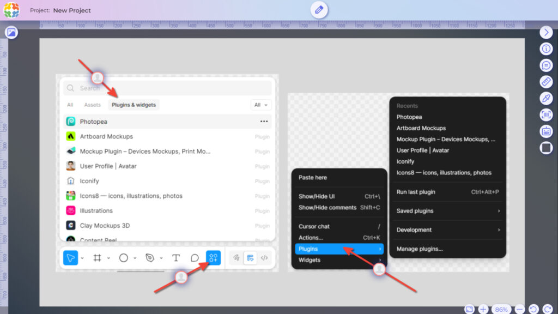This screenshot has height=314, width=558.
Task: Click the Iconify plugin icon in list
Action: [x=71, y=181]
